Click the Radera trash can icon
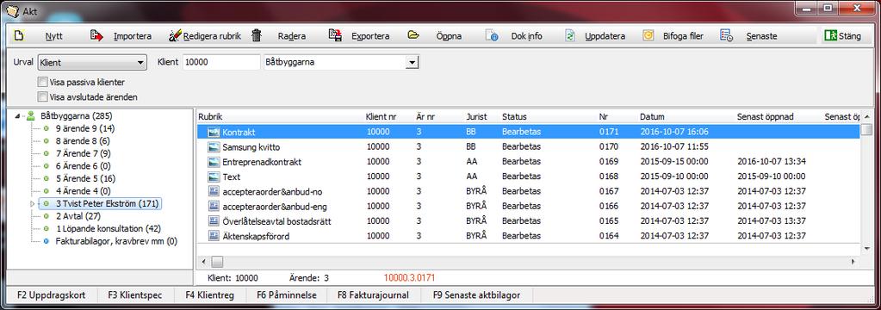Screen dimensions: 881x310 [x=257, y=36]
